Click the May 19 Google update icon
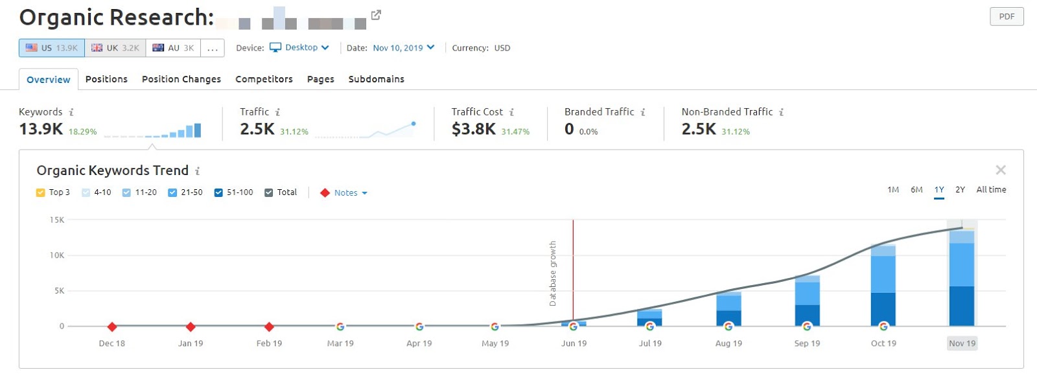The image size is (1037, 381). pyautogui.click(x=495, y=327)
